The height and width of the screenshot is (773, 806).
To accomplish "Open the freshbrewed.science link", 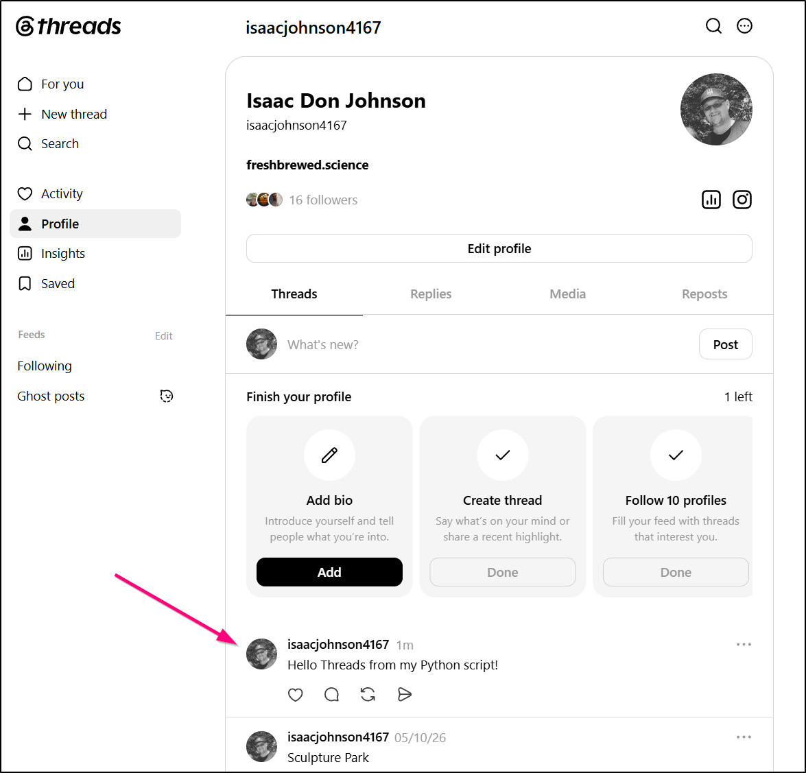I will pyautogui.click(x=307, y=165).
